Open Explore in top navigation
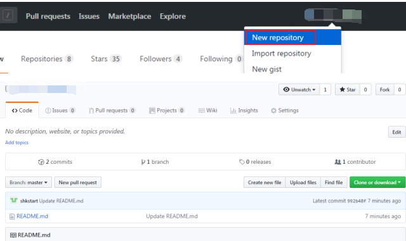The height and width of the screenshot is (241, 406). pos(173,16)
